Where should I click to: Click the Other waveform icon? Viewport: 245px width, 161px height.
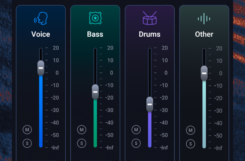tap(204, 18)
